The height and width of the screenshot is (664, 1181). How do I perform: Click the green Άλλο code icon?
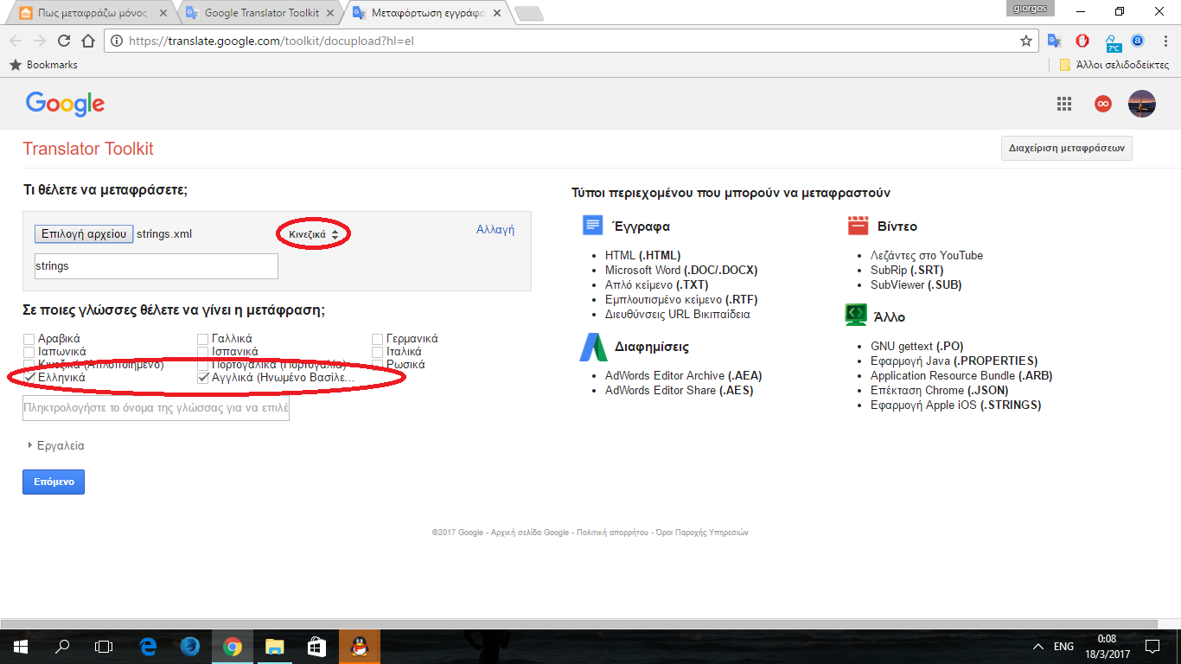(x=856, y=315)
